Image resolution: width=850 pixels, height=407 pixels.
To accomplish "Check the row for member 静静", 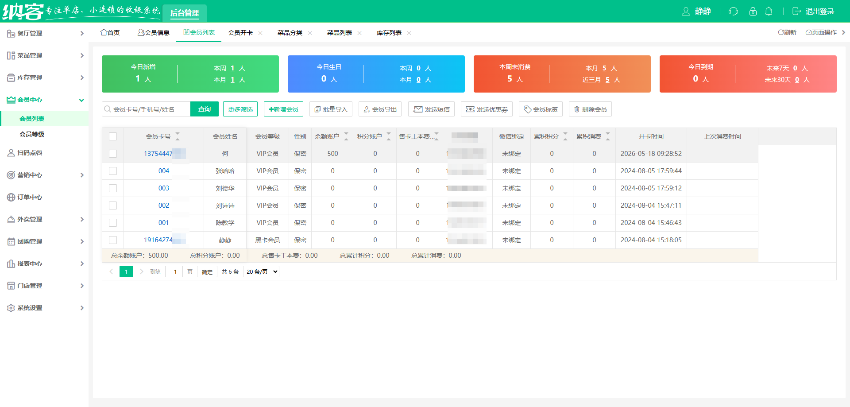I will click(x=113, y=240).
